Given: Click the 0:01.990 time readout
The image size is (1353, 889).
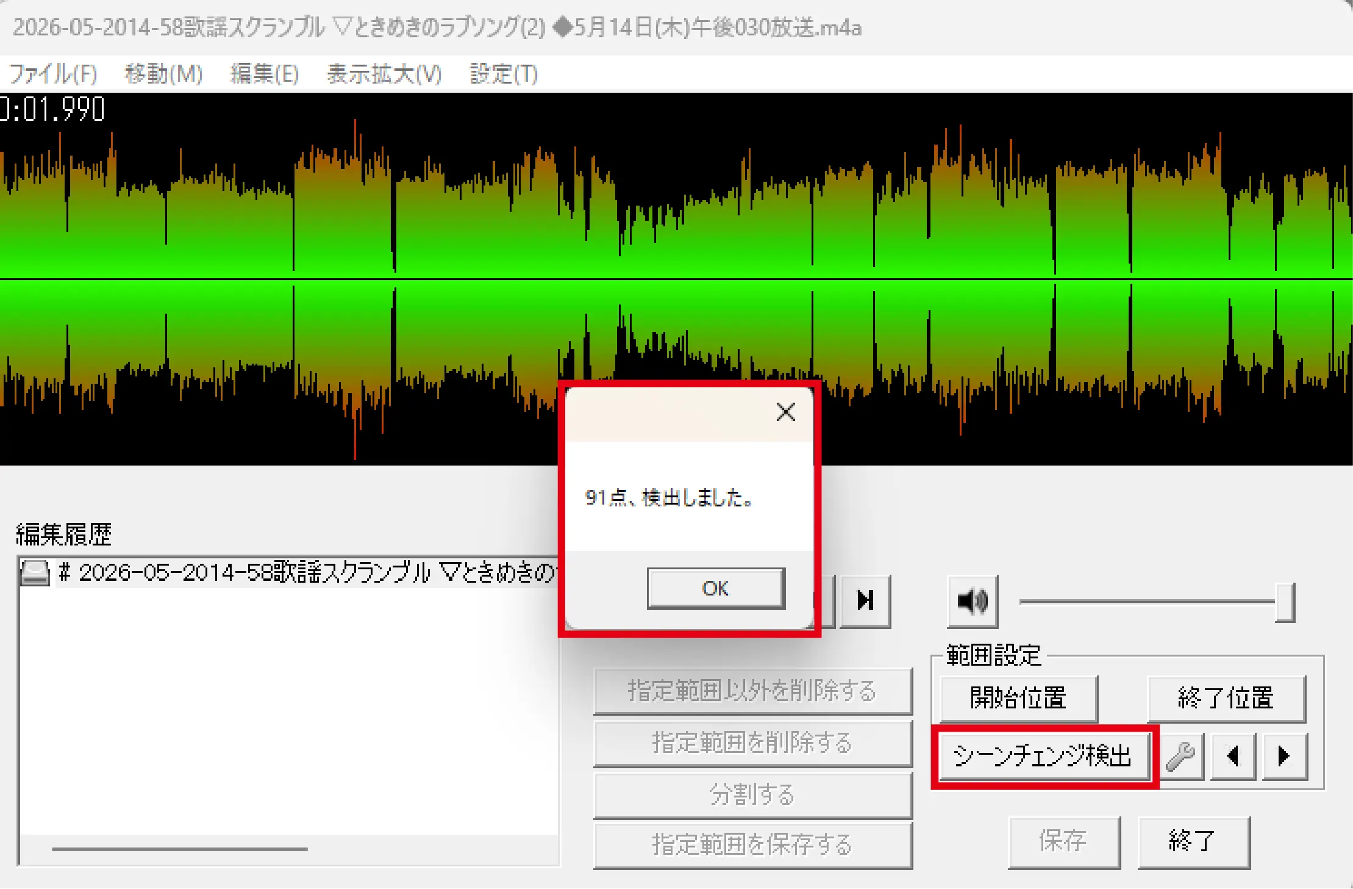Looking at the screenshot, I should click(x=52, y=110).
